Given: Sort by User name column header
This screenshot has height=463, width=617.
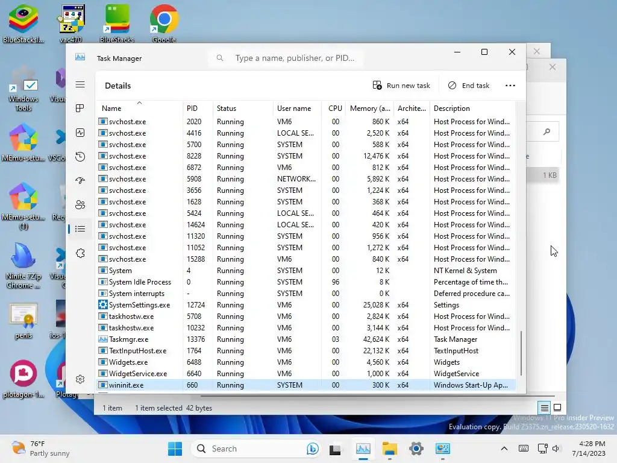Looking at the screenshot, I should (298, 109).
